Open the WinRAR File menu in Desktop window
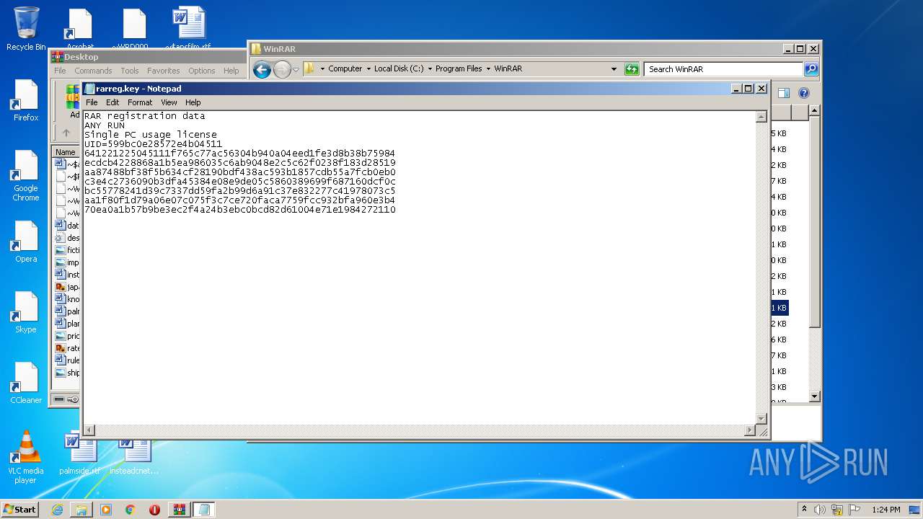 tap(60, 71)
